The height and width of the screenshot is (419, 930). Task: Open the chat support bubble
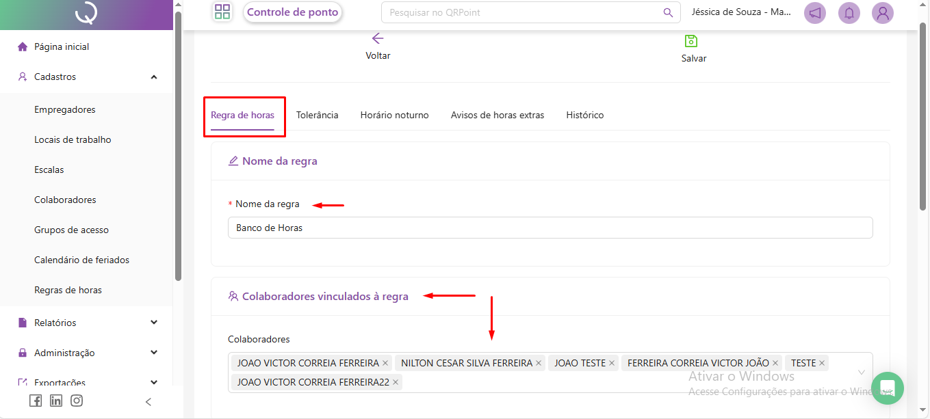[x=888, y=388]
